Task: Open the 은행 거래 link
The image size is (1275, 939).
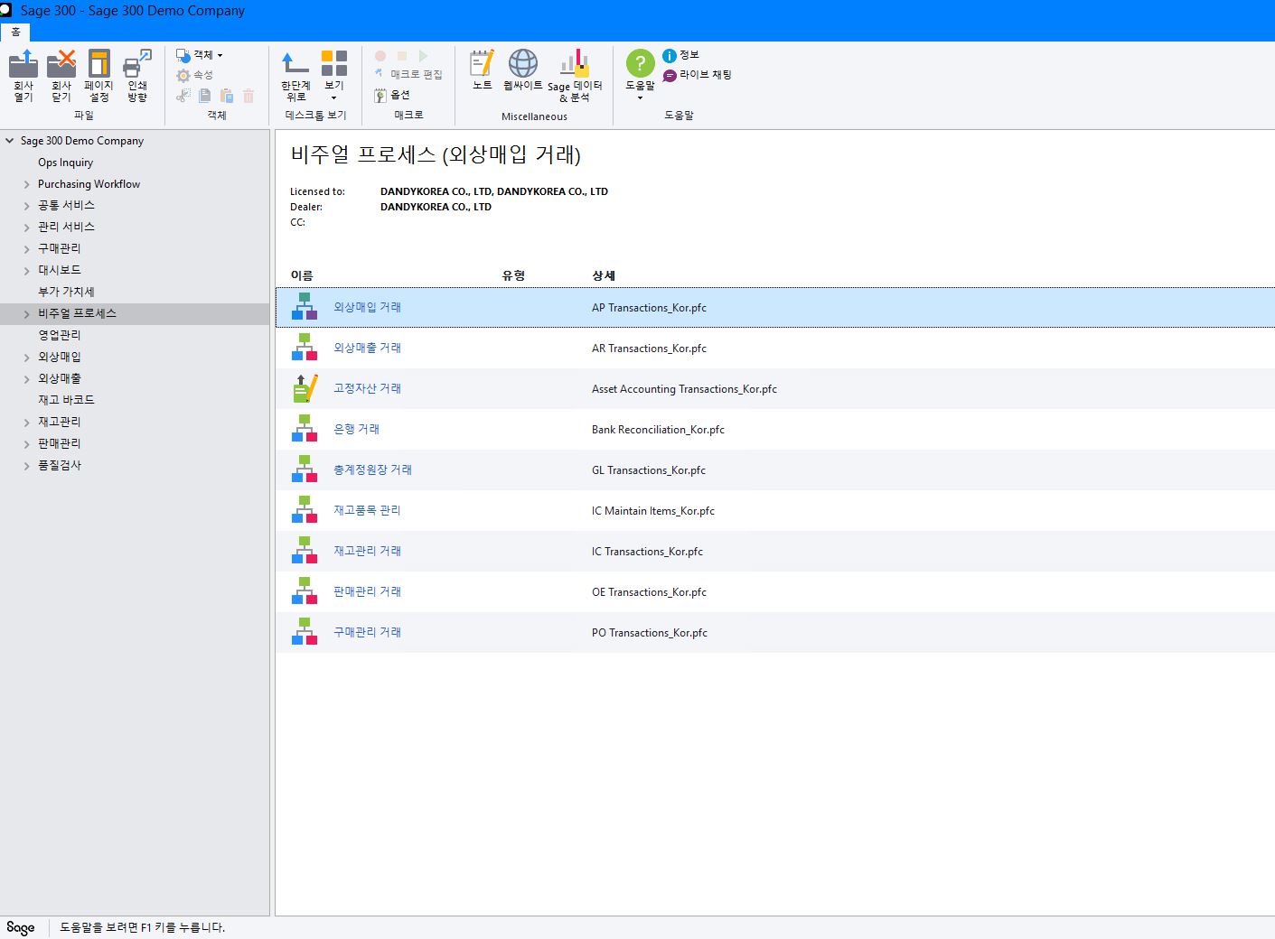Action: pos(356,429)
